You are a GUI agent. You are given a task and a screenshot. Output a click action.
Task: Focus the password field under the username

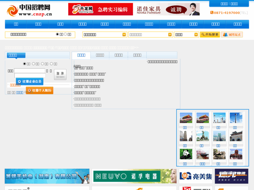30,75
